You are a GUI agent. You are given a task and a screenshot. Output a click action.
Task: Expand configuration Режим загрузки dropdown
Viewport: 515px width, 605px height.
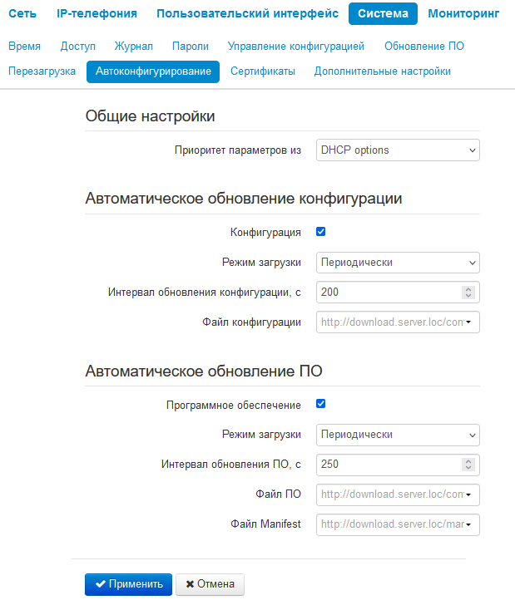pos(398,263)
